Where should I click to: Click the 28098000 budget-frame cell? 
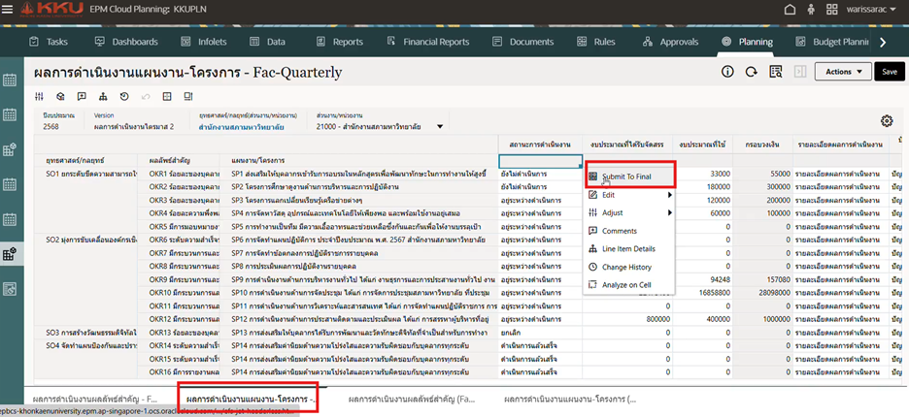pos(763,293)
